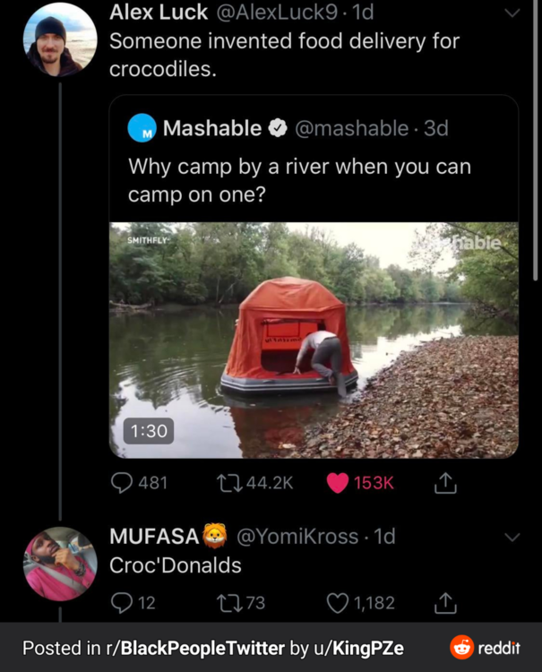Click the 1:30 video duration badge
This screenshot has height=672, width=542.
[143, 430]
